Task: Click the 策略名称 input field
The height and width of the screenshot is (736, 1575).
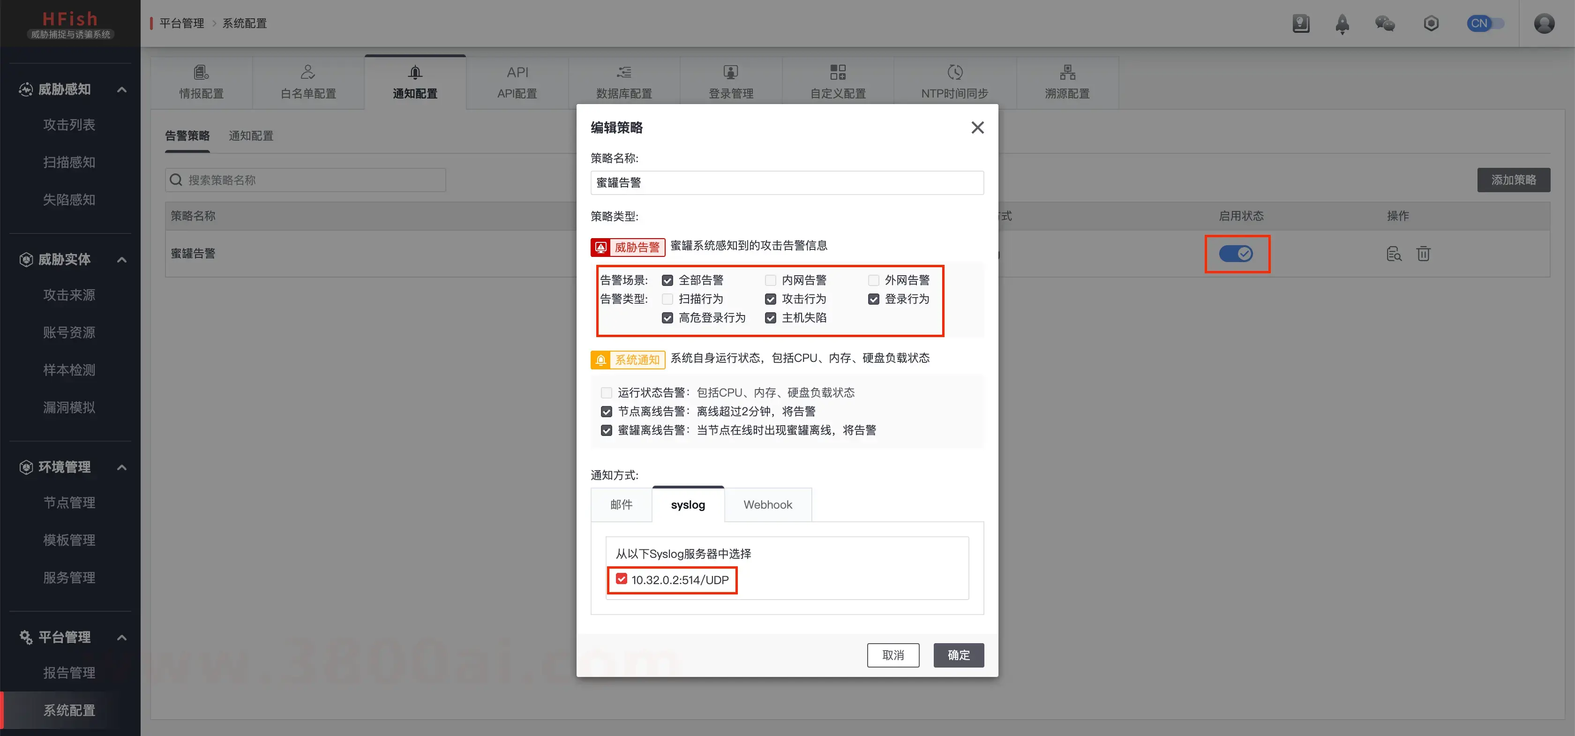Action: [787, 183]
